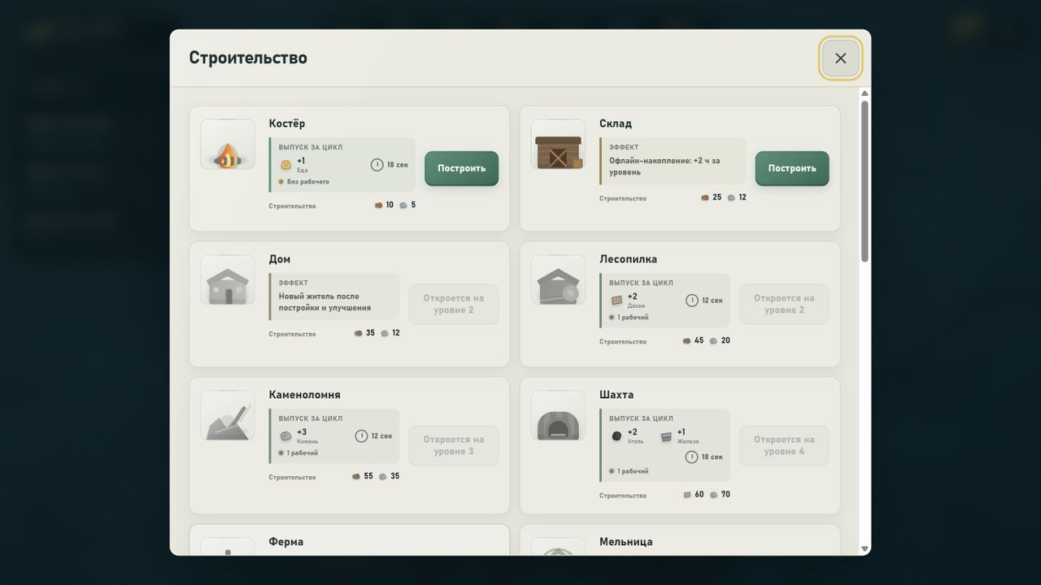
Task: Click the stone cost icon for Шахта
Action: pos(713,495)
